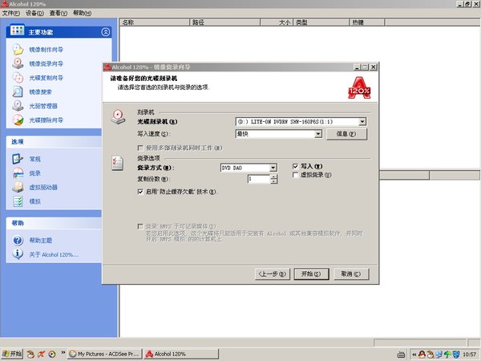Click the 光碟擦除向导 icon
481x361 pixels.
pos(18,120)
